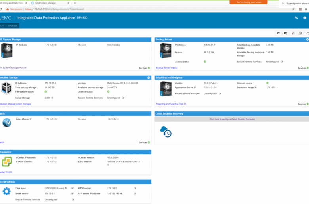The image size is (309, 204).
Task: Select Reporting version 18.2.0 Patch 5
Action: (211, 83)
